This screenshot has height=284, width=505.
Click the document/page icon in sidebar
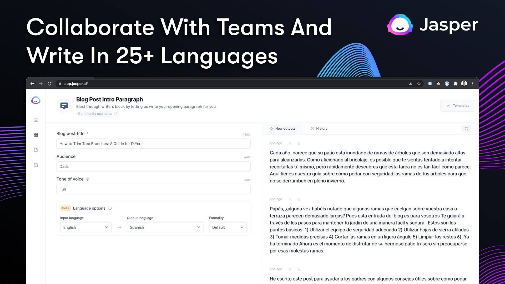click(x=36, y=149)
